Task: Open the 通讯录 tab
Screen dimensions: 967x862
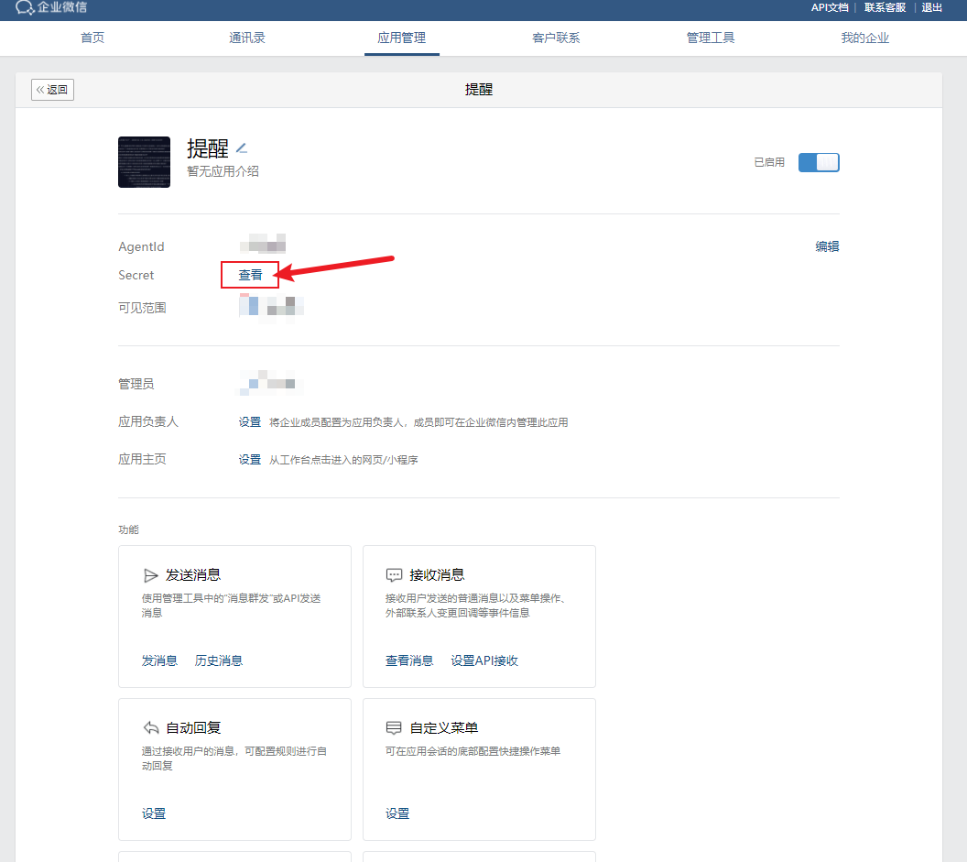Action: pos(246,38)
